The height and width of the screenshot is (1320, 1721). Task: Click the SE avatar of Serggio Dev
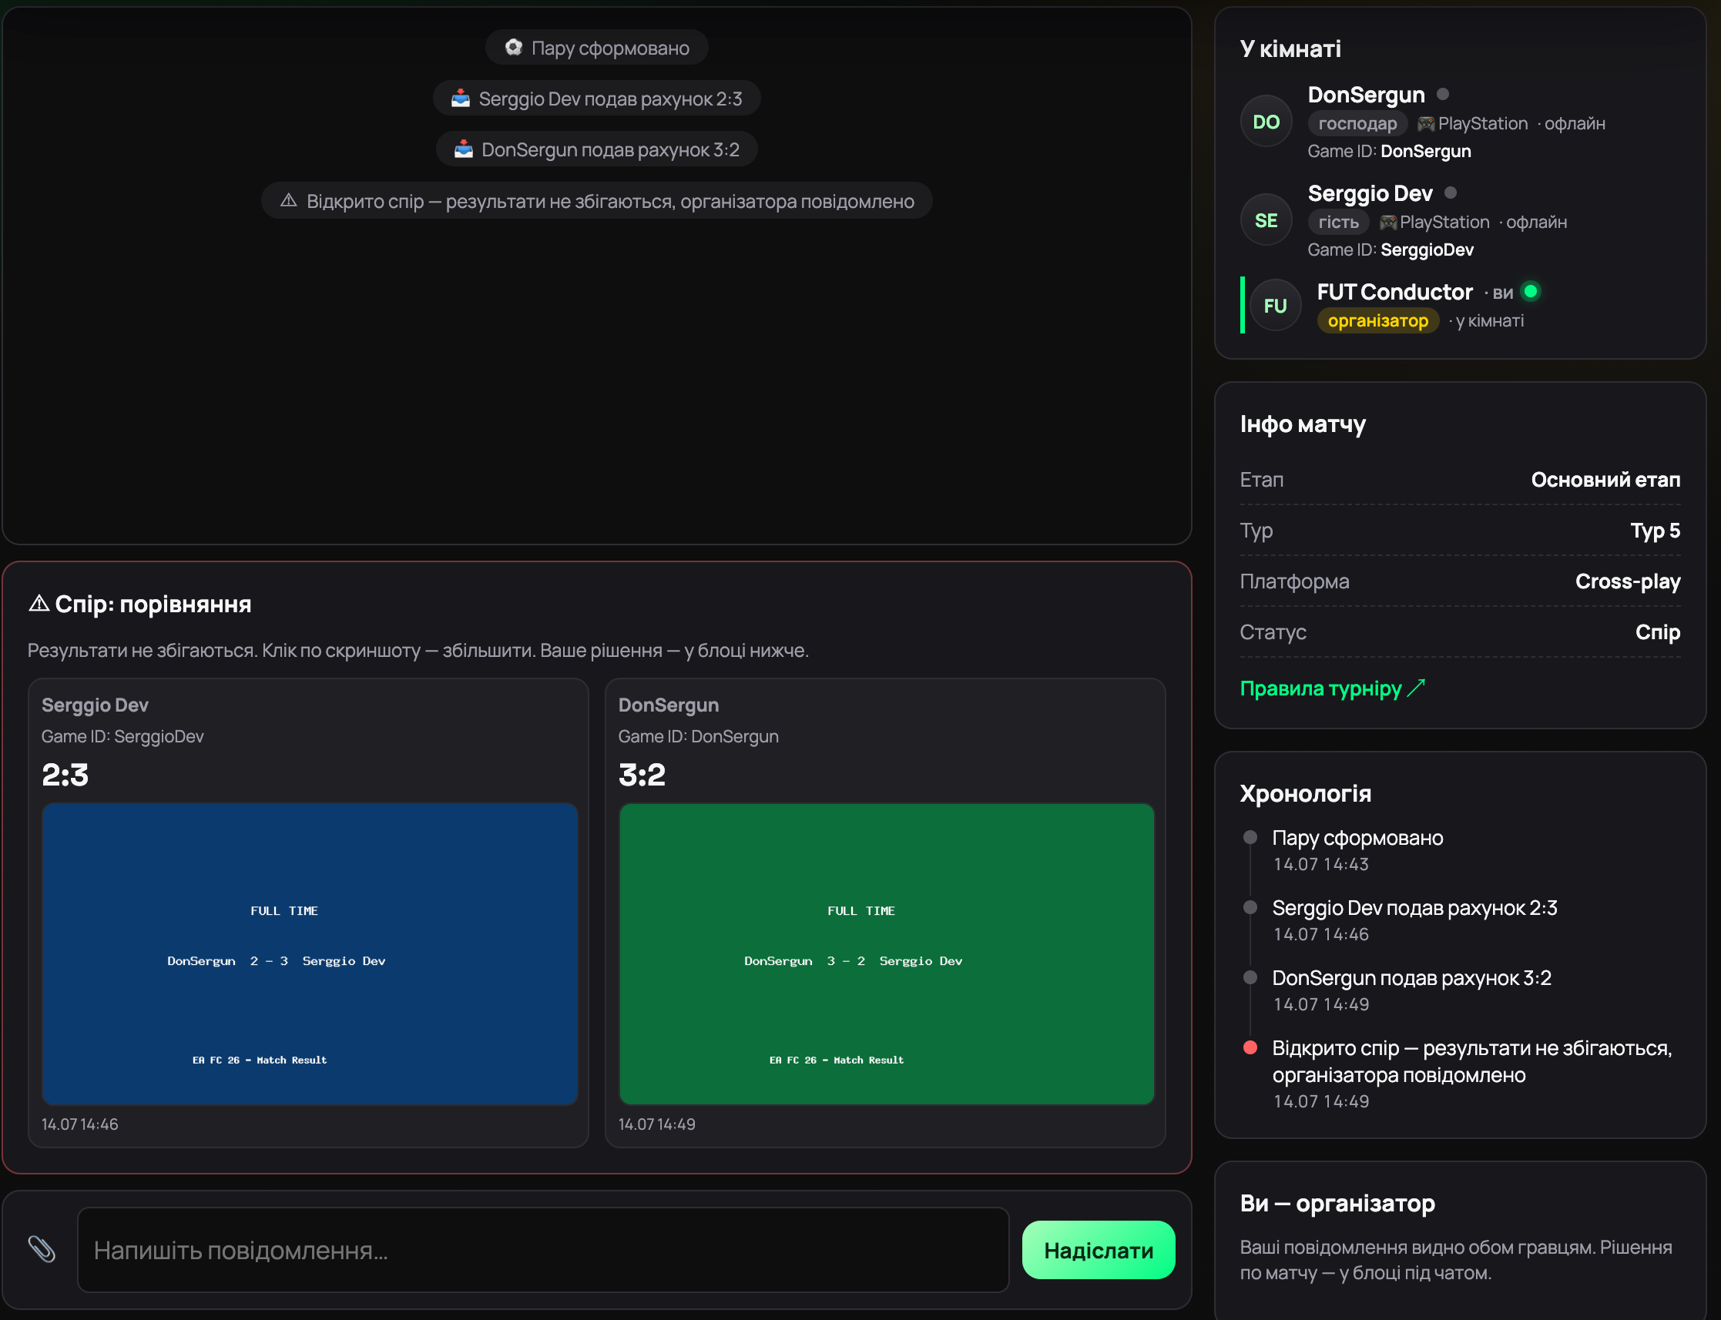pyautogui.click(x=1266, y=221)
